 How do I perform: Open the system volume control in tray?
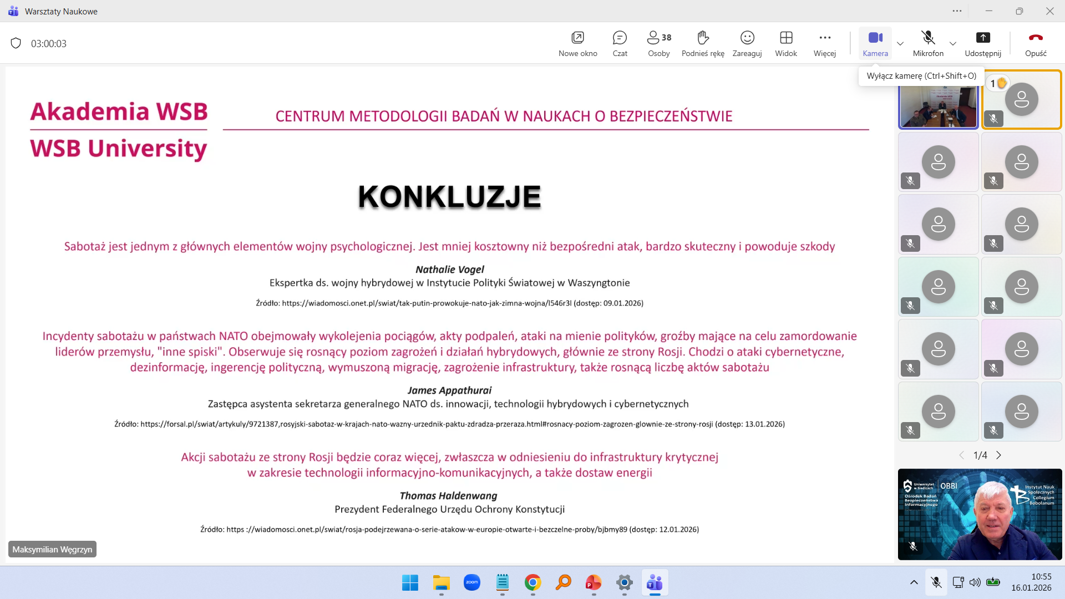pos(975,582)
